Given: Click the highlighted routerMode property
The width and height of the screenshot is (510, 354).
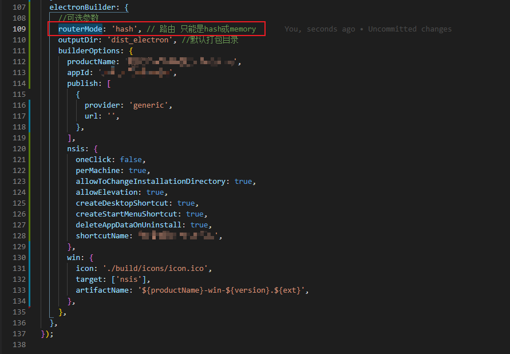Looking at the screenshot, I should 80,29.
